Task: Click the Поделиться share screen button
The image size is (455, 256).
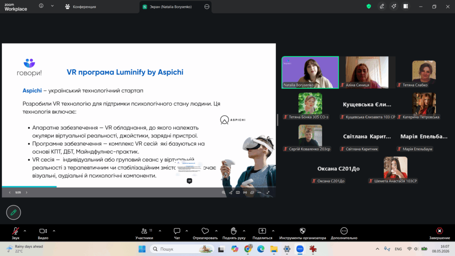Action: (262, 233)
